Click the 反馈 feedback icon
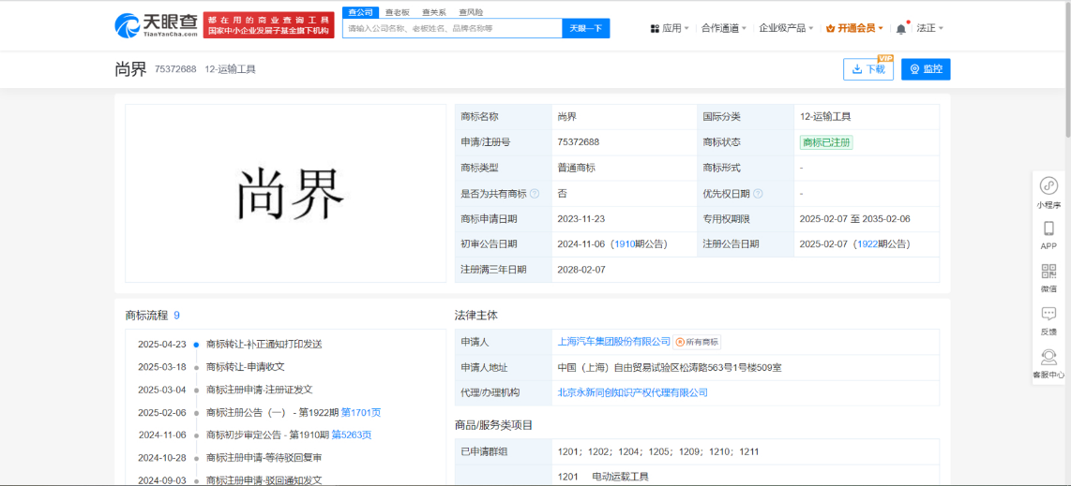The image size is (1071, 486). [x=1048, y=315]
